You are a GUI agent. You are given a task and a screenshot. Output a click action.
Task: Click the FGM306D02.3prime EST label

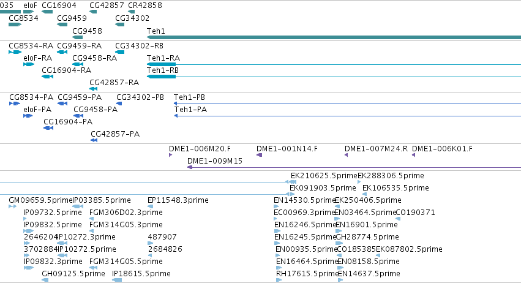(126, 213)
